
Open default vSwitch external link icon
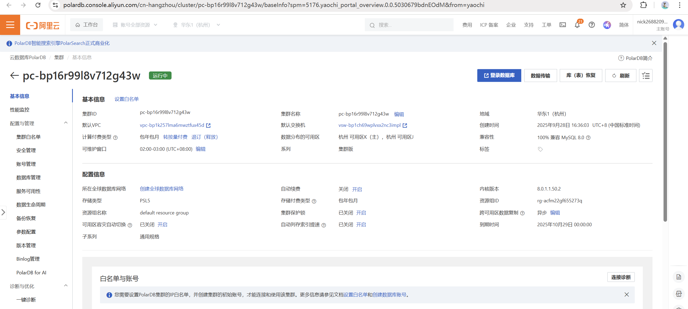click(405, 125)
